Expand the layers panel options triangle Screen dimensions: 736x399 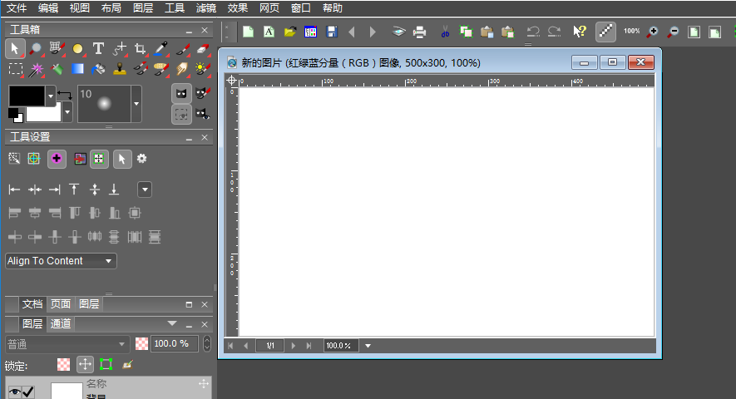click(x=172, y=323)
